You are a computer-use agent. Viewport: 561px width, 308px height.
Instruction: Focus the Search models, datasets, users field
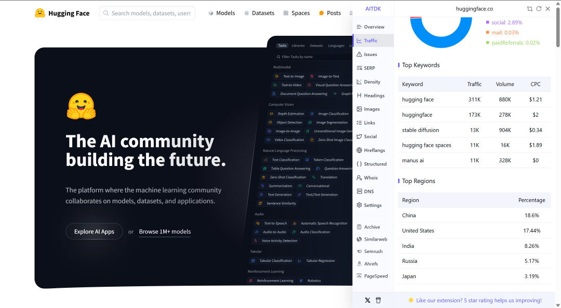147,13
